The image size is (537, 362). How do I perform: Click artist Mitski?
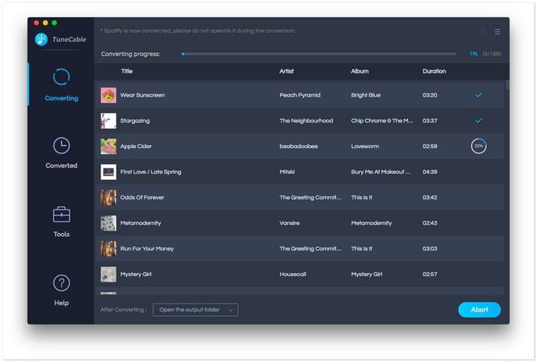(287, 172)
